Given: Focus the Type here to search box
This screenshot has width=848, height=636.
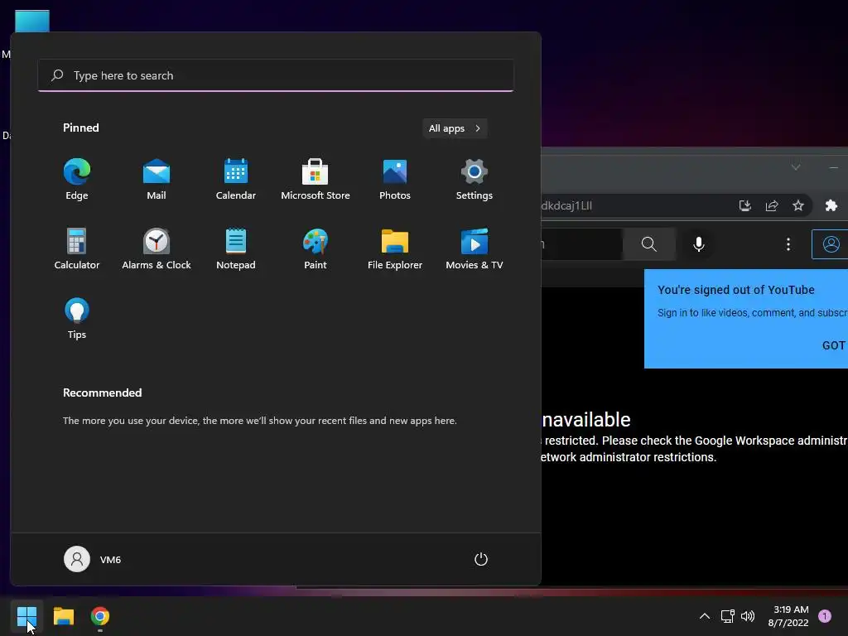Looking at the screenshot, I should coord(276,75).
